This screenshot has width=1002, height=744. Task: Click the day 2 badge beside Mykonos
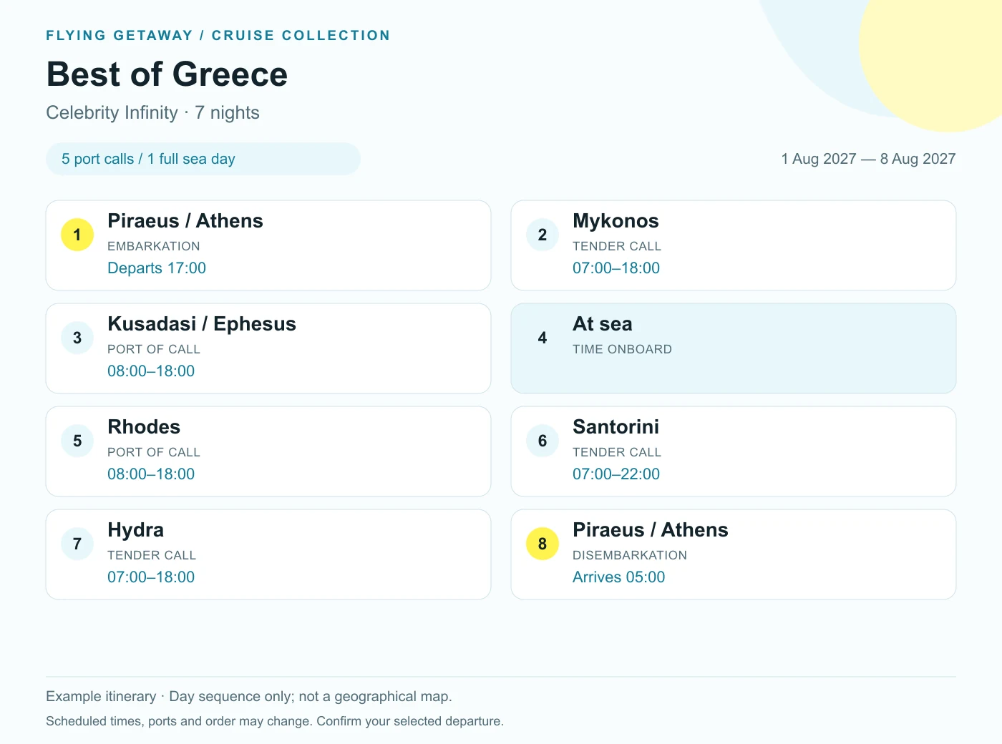tap(543, 235)
